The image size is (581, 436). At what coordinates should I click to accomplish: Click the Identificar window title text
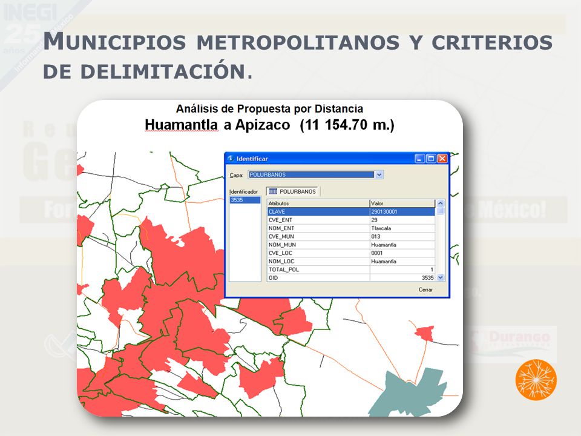pos(252,159)
